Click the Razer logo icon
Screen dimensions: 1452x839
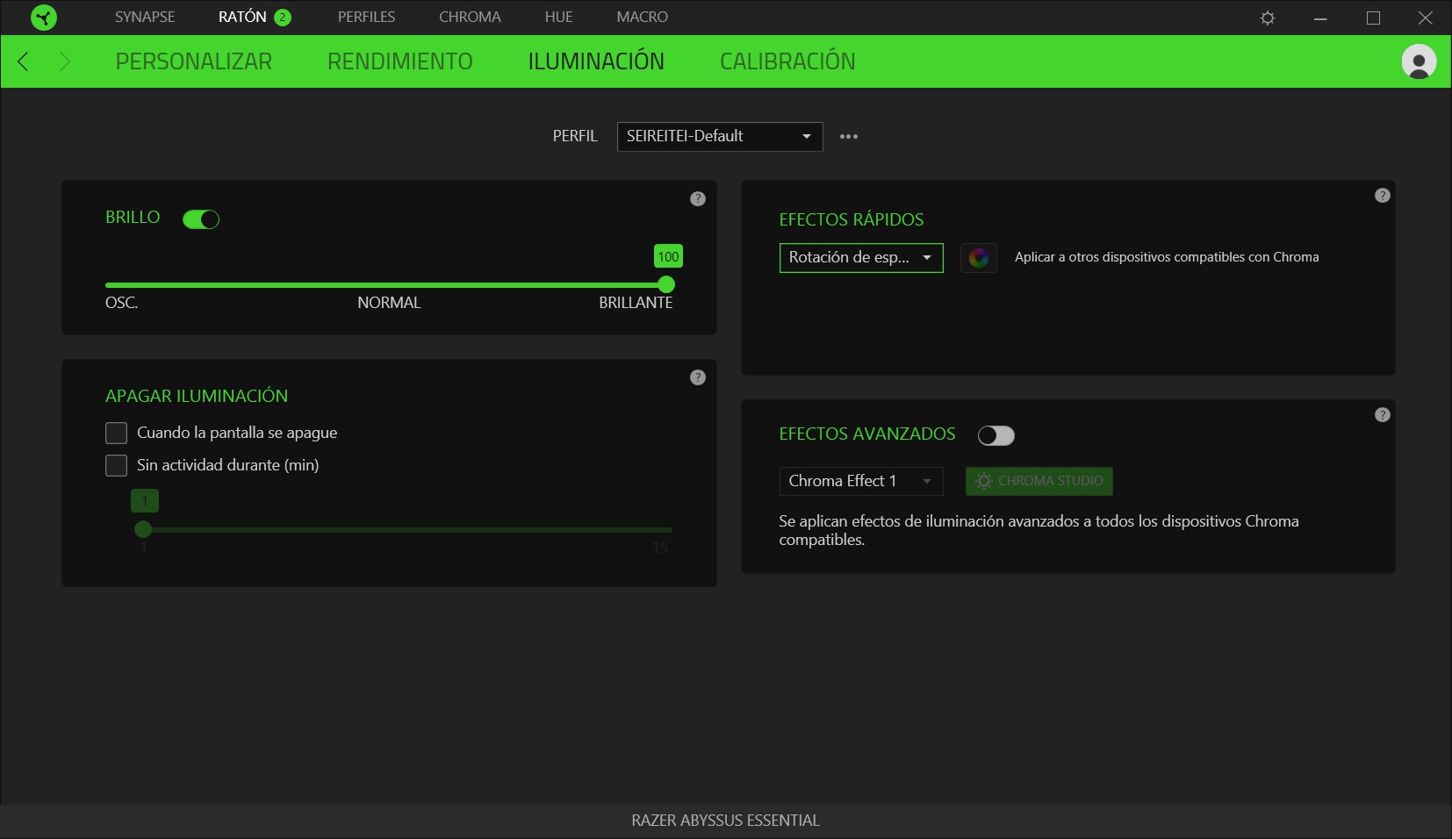click(x=43, y=18)
